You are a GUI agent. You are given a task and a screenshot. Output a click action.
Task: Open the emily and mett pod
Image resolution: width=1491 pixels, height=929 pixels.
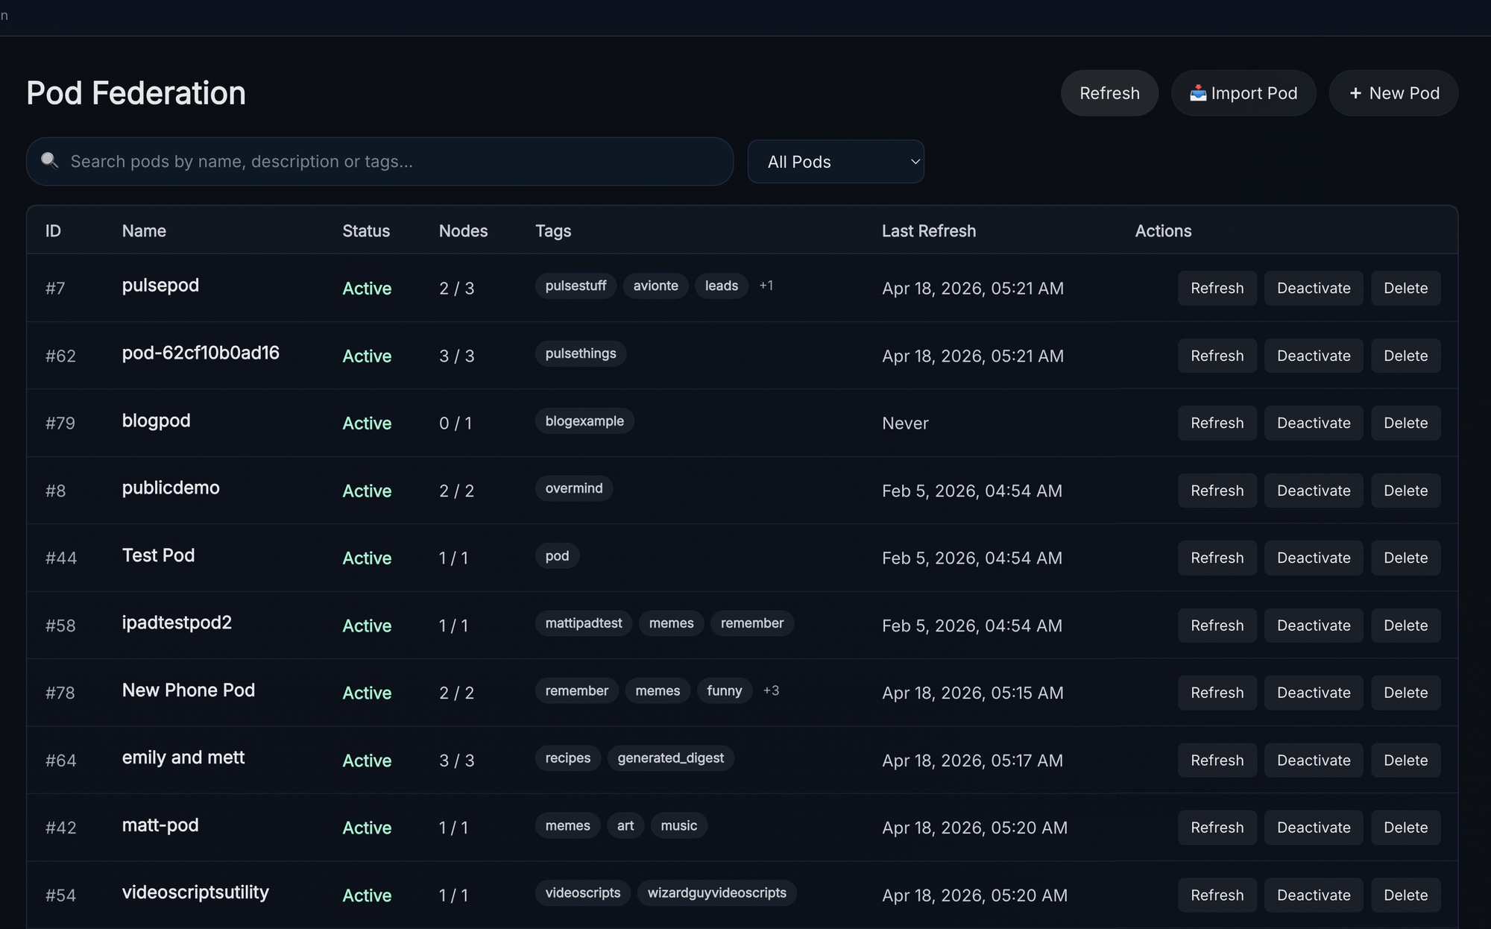183,758
